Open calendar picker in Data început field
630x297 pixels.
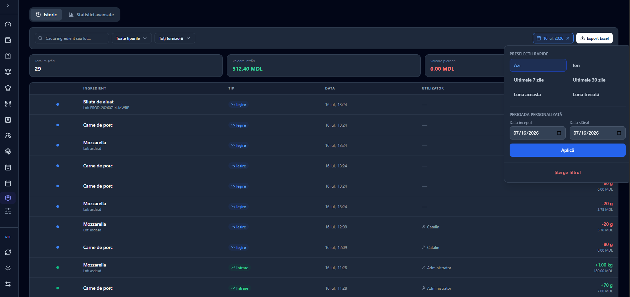coord(559,133)
